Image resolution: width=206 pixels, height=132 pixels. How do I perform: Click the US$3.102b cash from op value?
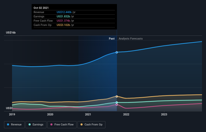63,25
